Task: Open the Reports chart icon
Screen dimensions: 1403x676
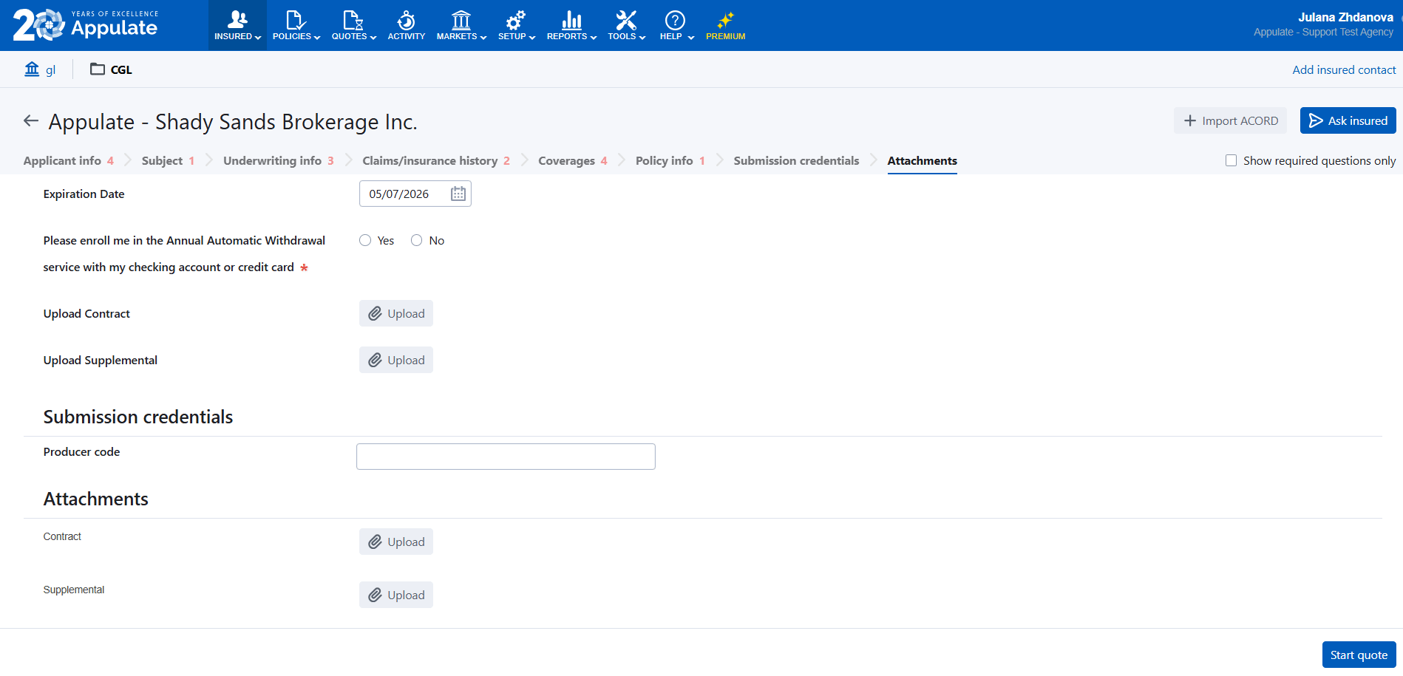Action: click(x=571, y=20)
